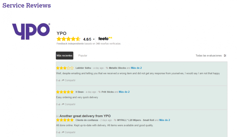This screenshot has height=137, width=237.
Task: Expand 'Más de 2' next to WYPALL wipers
Action: coord(164,120)
